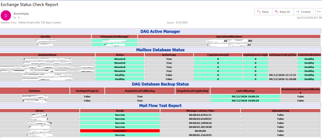Click the Reply All button

click(282, 12)
